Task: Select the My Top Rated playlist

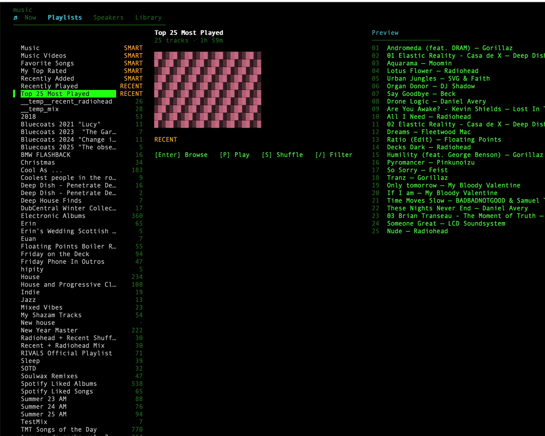Action: click(82, 71)
